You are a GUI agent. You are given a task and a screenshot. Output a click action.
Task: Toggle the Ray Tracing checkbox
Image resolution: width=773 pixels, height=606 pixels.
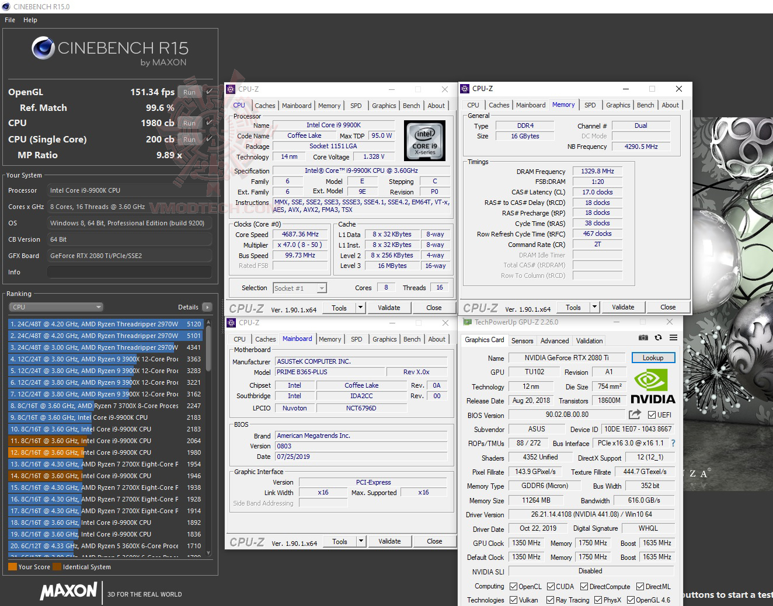(550, 600)
